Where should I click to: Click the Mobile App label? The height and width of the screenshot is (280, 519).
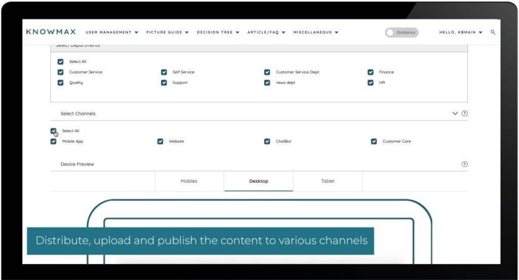[73, 141]
